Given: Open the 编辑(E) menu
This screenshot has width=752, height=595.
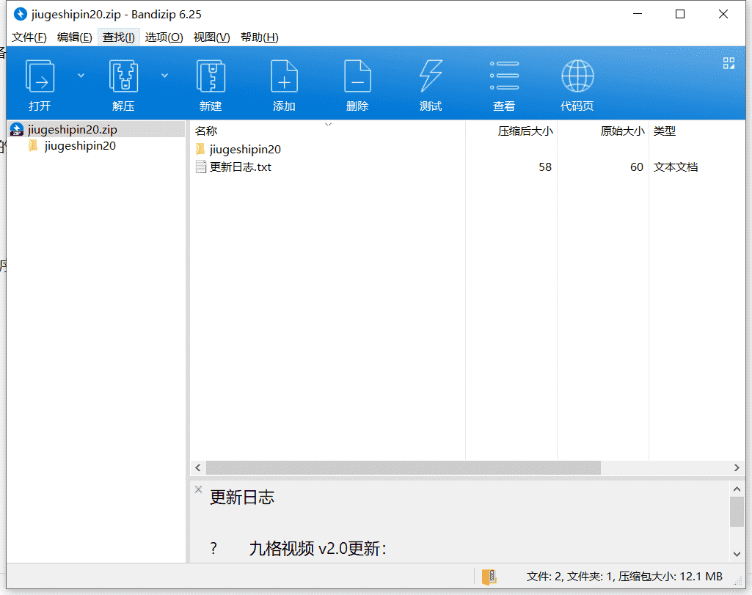Looking at the screenshot, I should 74,37.
